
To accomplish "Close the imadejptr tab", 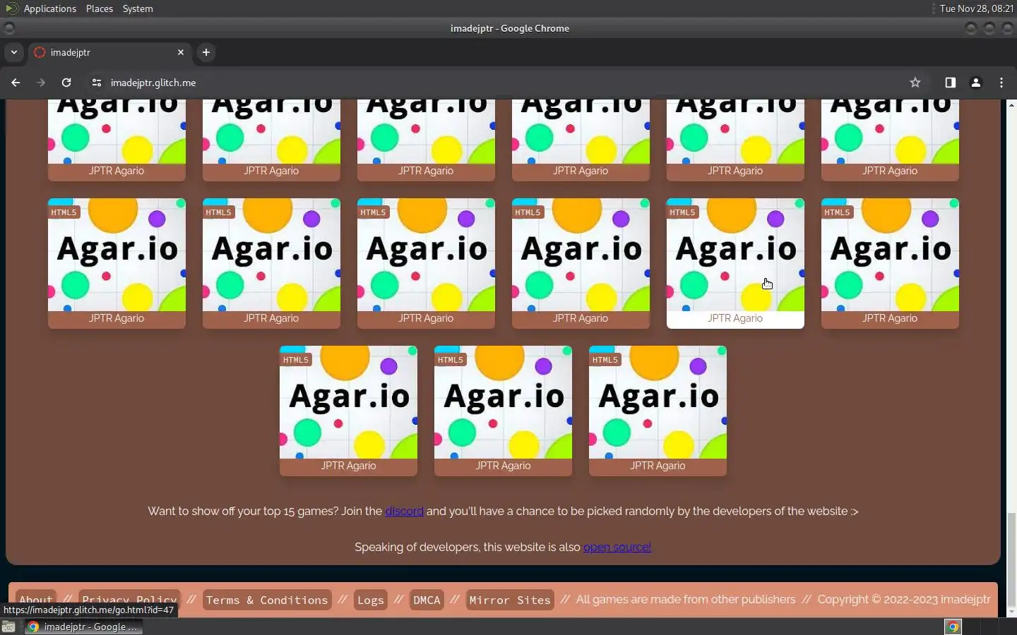I will point(181,52).
